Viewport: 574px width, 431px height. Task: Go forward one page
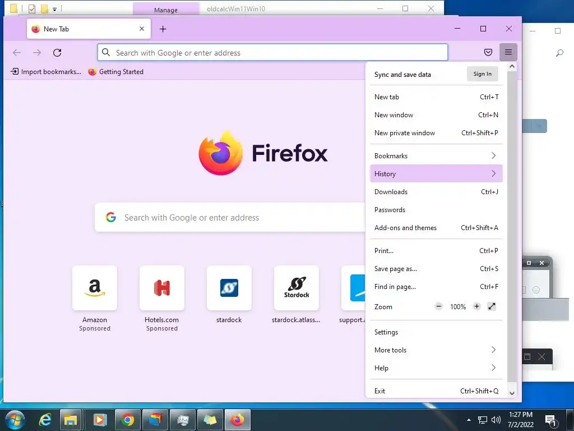point(37,52)
